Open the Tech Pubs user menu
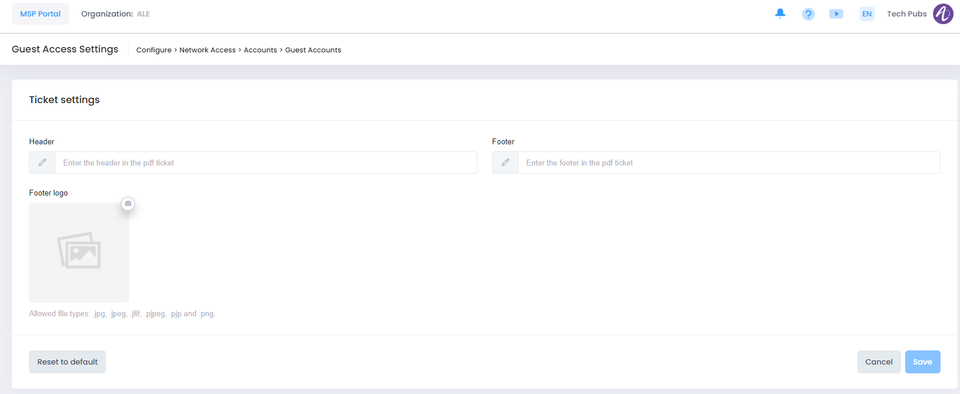 tap(906, 14)
